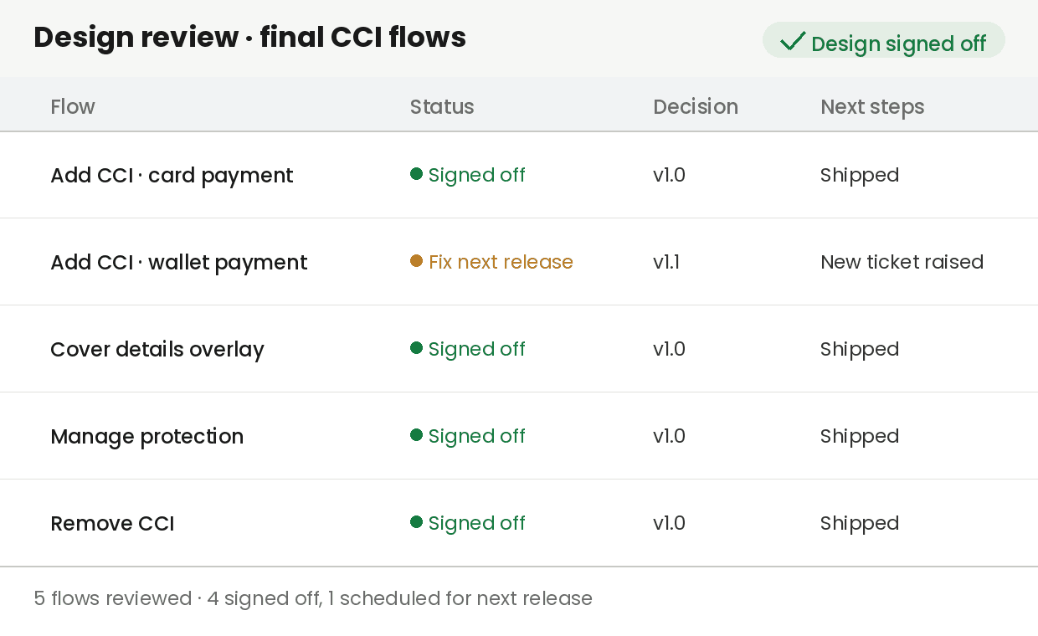Click the New ticket raised next step
Image resolution: width=1038 pixels, height=636 pixels.
pyautogui.click(x=902, y=262)
